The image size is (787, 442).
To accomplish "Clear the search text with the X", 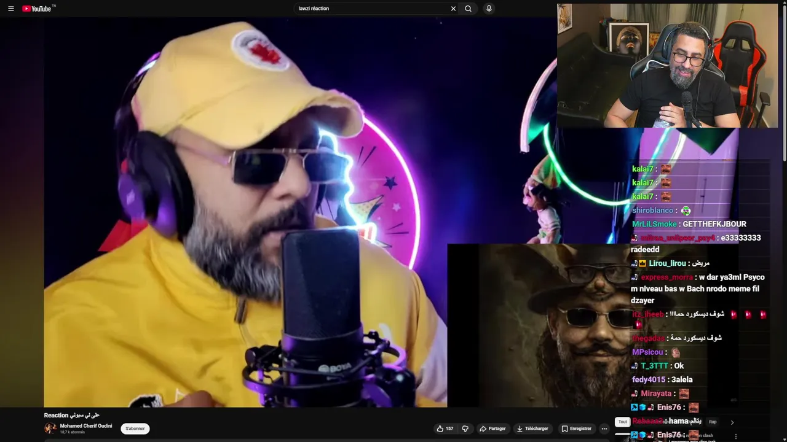I will coord(453,9).
